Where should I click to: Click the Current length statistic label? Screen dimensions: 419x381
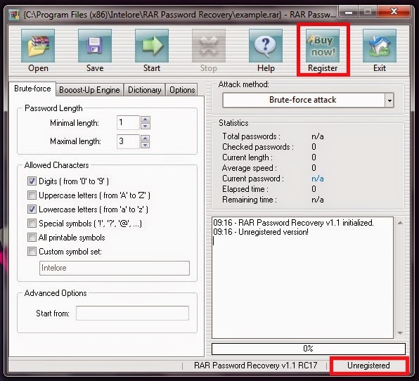tap(247, 157)
